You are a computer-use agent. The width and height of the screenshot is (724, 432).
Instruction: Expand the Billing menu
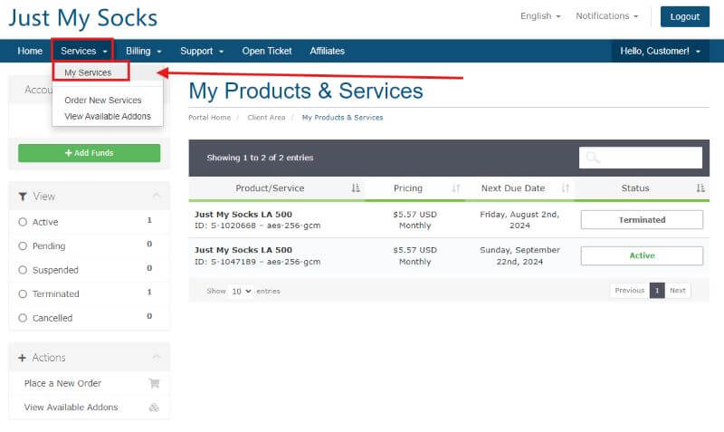[x=143, y=51]
